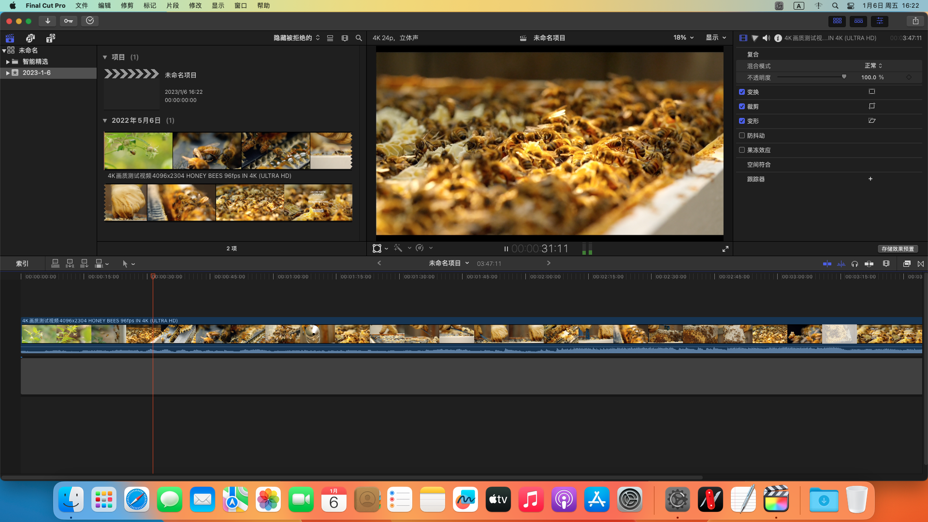Click the 索引 timeline index button
928x522 pixels.
click(x=22, y=263)
